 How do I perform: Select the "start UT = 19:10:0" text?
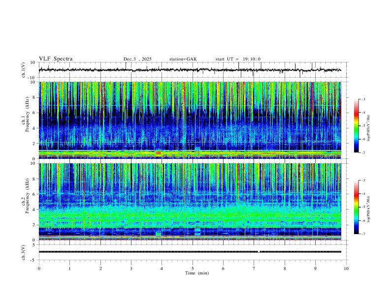pos(238,59)
